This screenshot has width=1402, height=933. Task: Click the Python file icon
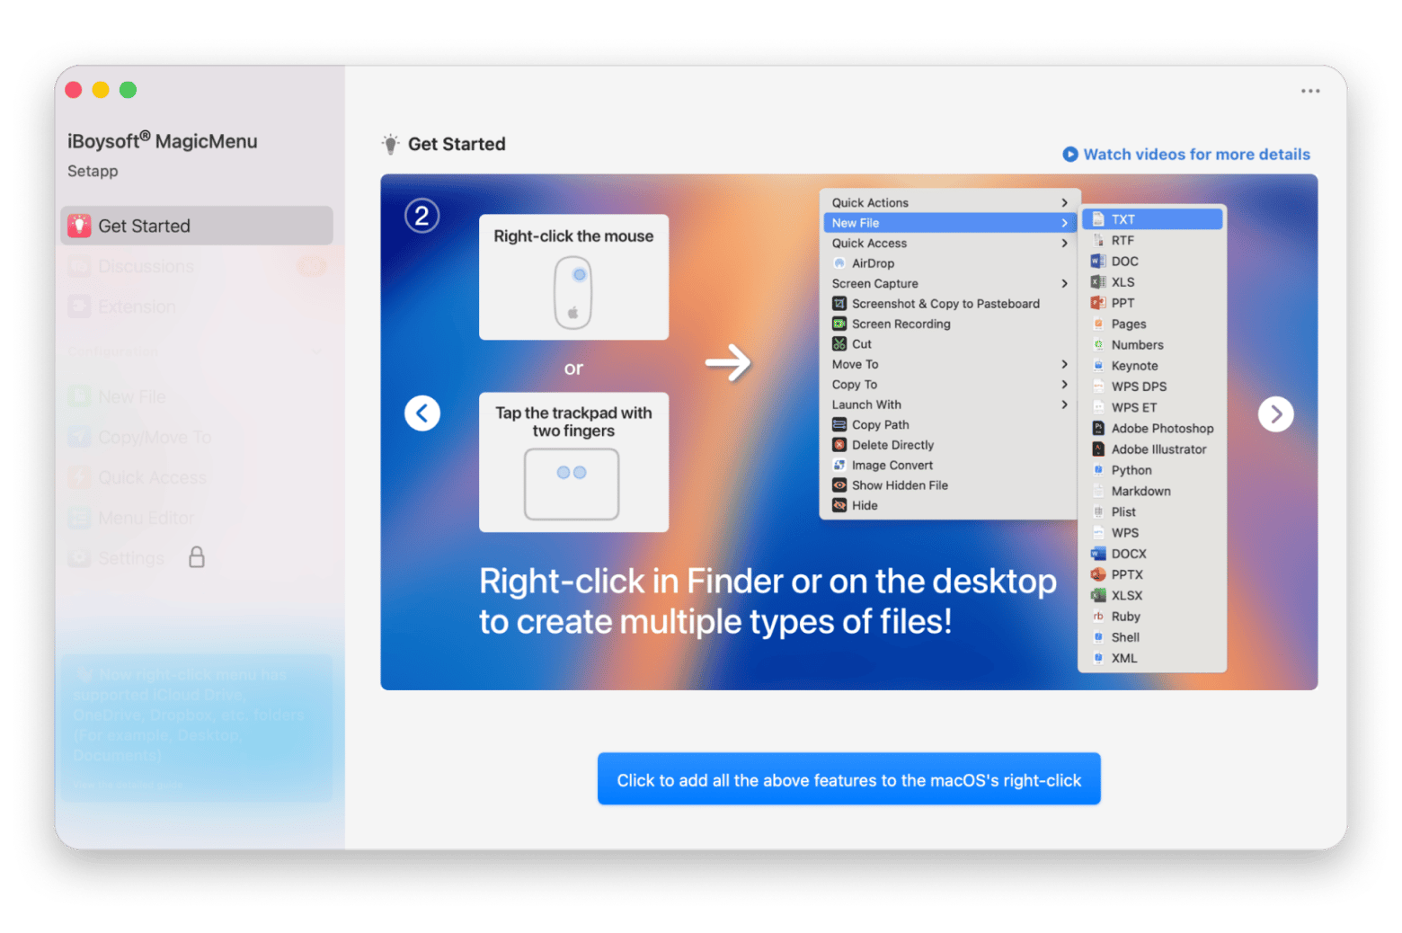coord(1098,470)
